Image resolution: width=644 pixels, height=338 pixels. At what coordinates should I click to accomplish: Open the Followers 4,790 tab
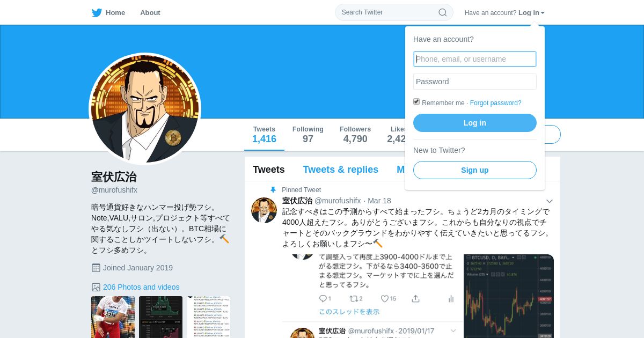pos(355,135)
